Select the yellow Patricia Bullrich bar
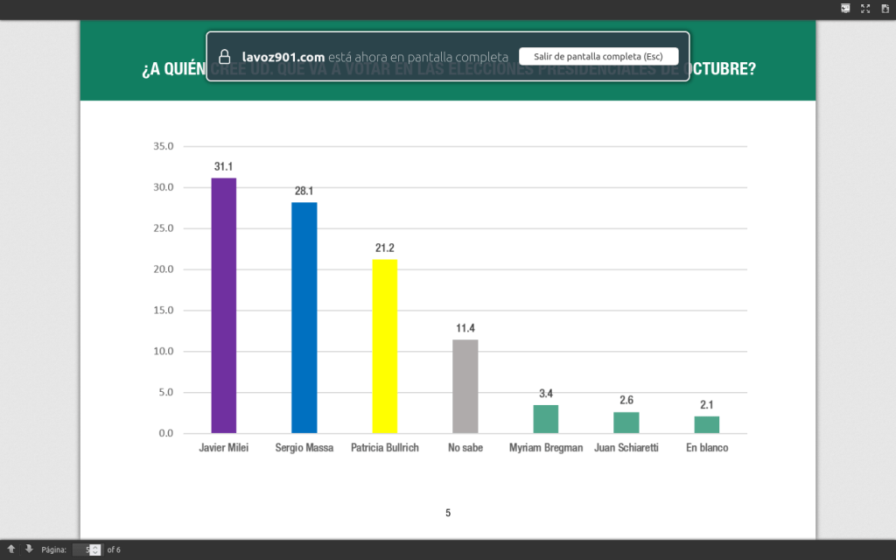 385,346
